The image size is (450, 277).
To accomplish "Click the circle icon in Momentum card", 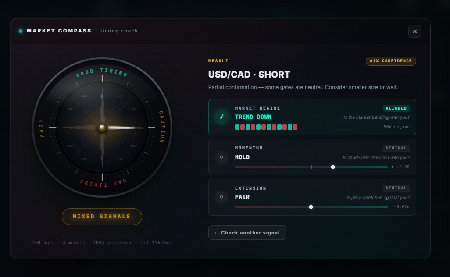I will coord(221,157).
